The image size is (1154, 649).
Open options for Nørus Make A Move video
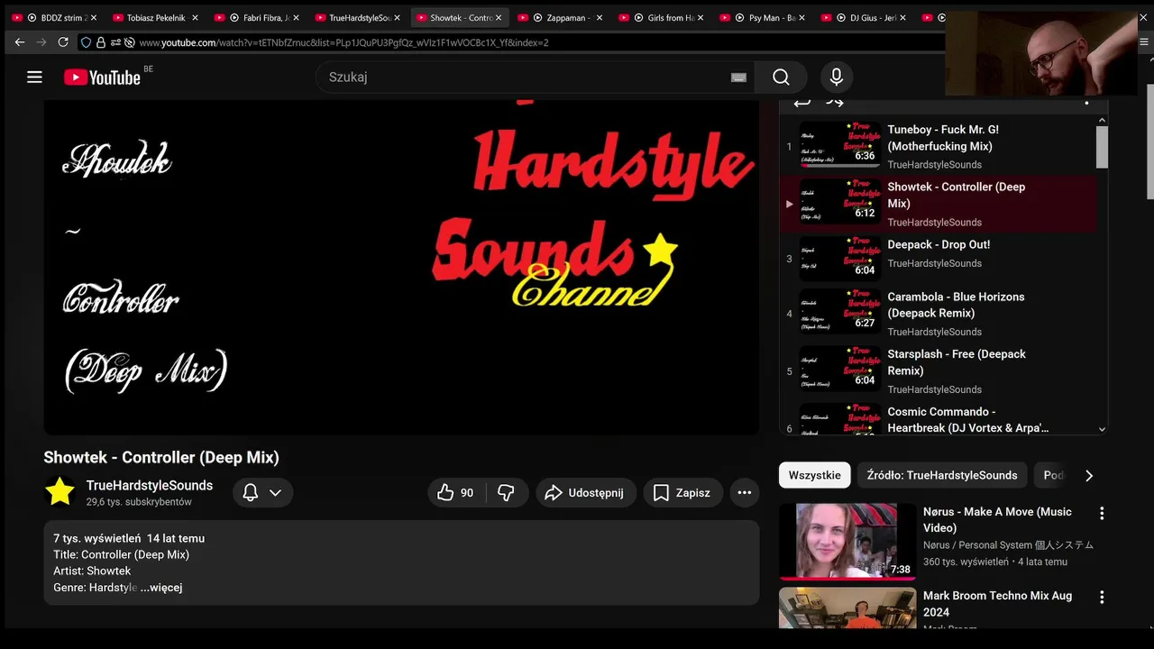tap(1101, 513)
